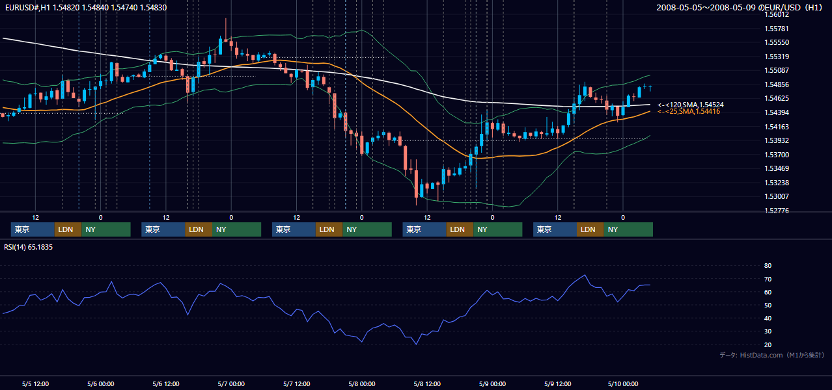Click the 5/5 12:00 date label
Viewport: 832px width, 390px height.
36,383
